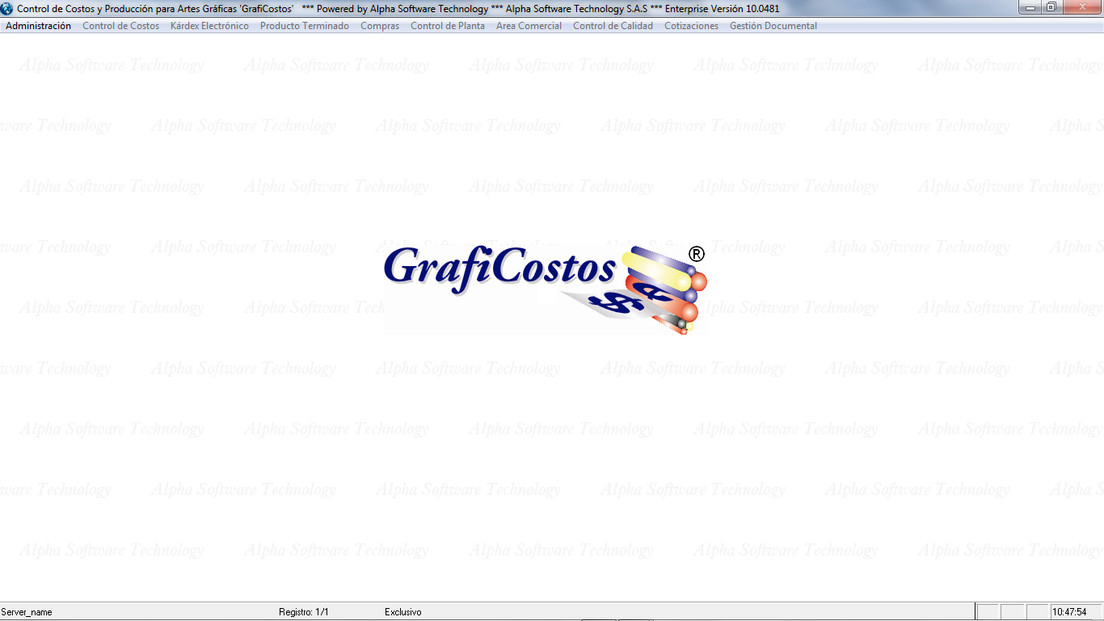This screenshot has height=621, width=1104.
Task: Click the Server_name status bar field
Action: click(x=27, y=612)
